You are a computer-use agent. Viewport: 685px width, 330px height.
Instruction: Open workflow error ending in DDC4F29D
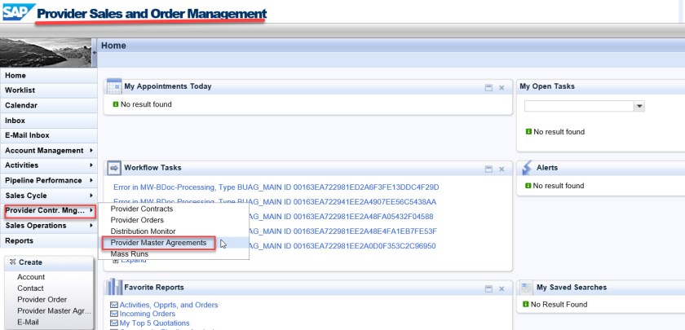pyautogui.click(x=276, y=187)
